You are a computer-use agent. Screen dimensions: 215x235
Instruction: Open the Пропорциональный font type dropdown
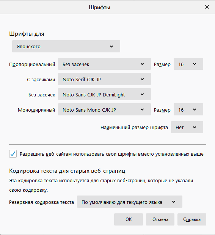(104, 64)
